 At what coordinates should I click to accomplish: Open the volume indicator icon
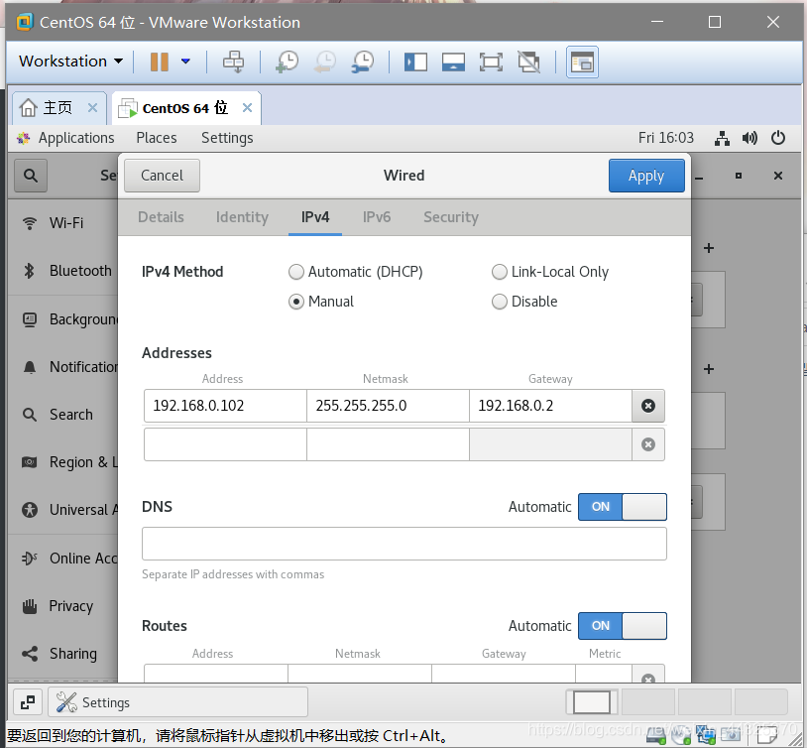749,138
